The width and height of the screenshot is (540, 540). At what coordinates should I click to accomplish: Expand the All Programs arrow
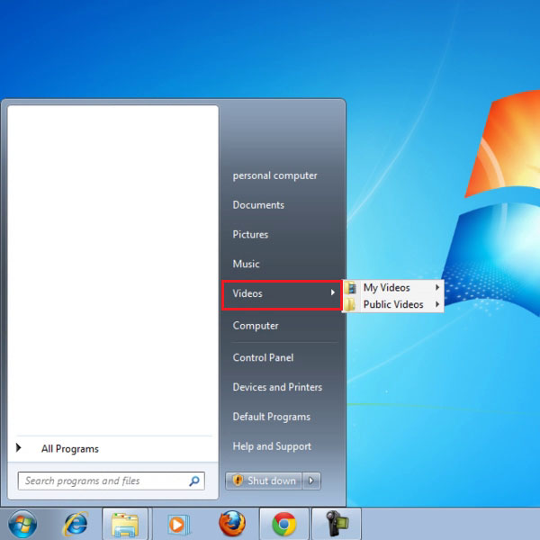pyautogui.click(x=19, y=447)
